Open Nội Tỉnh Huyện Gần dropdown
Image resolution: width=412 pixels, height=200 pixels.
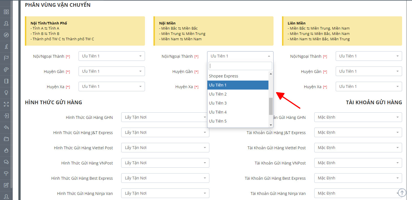pyautogui.click(x=112, y=71)
